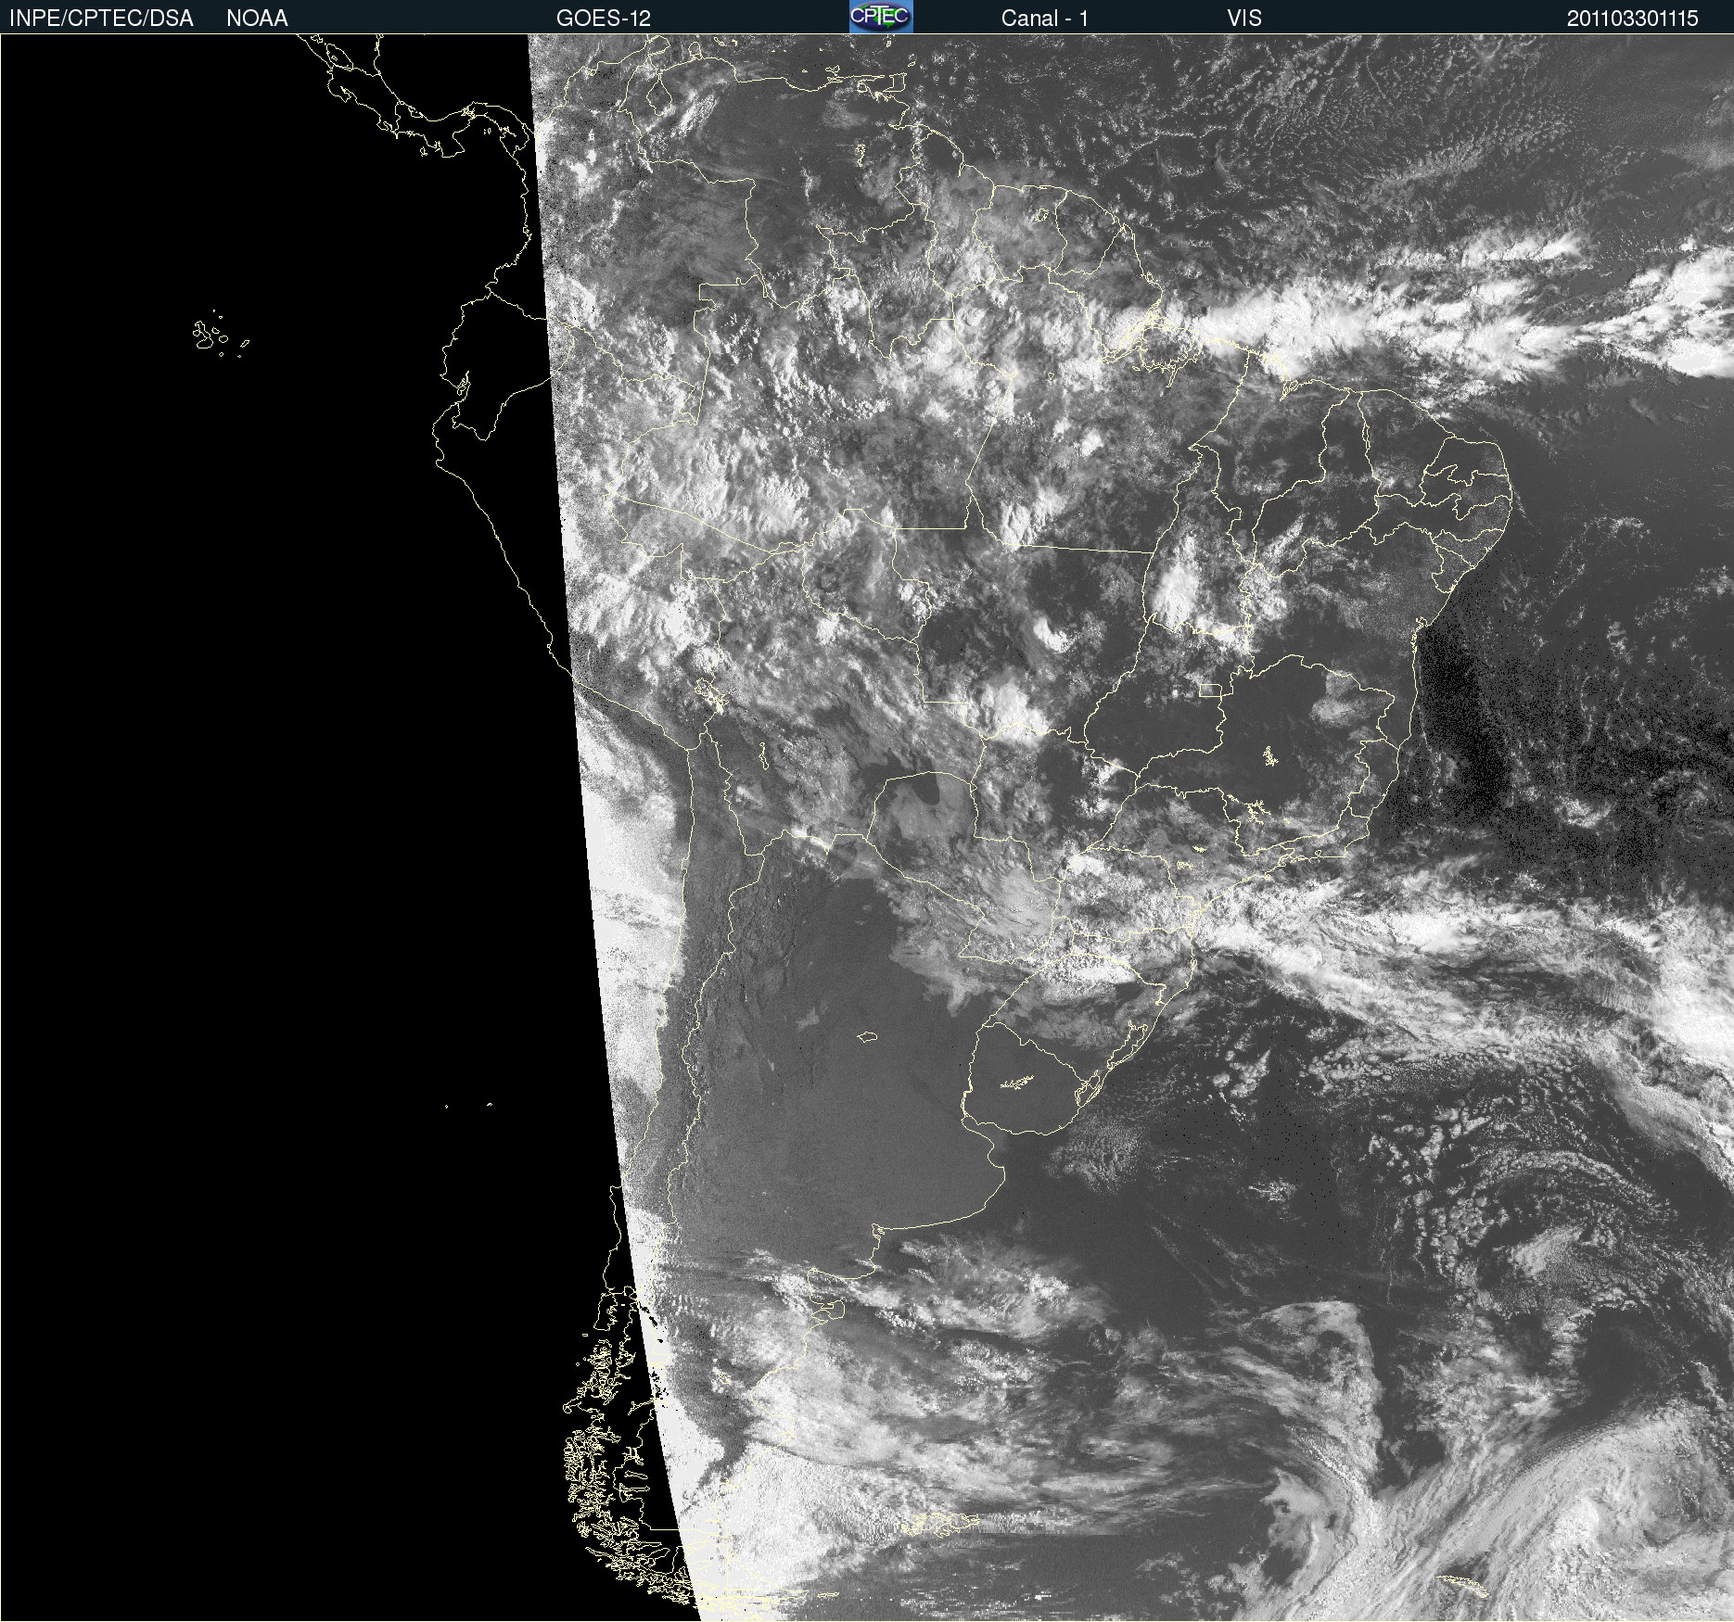The image size is (1734, 1622).
Task: Click the Canal - 1 label
Action: point(1044,19)
